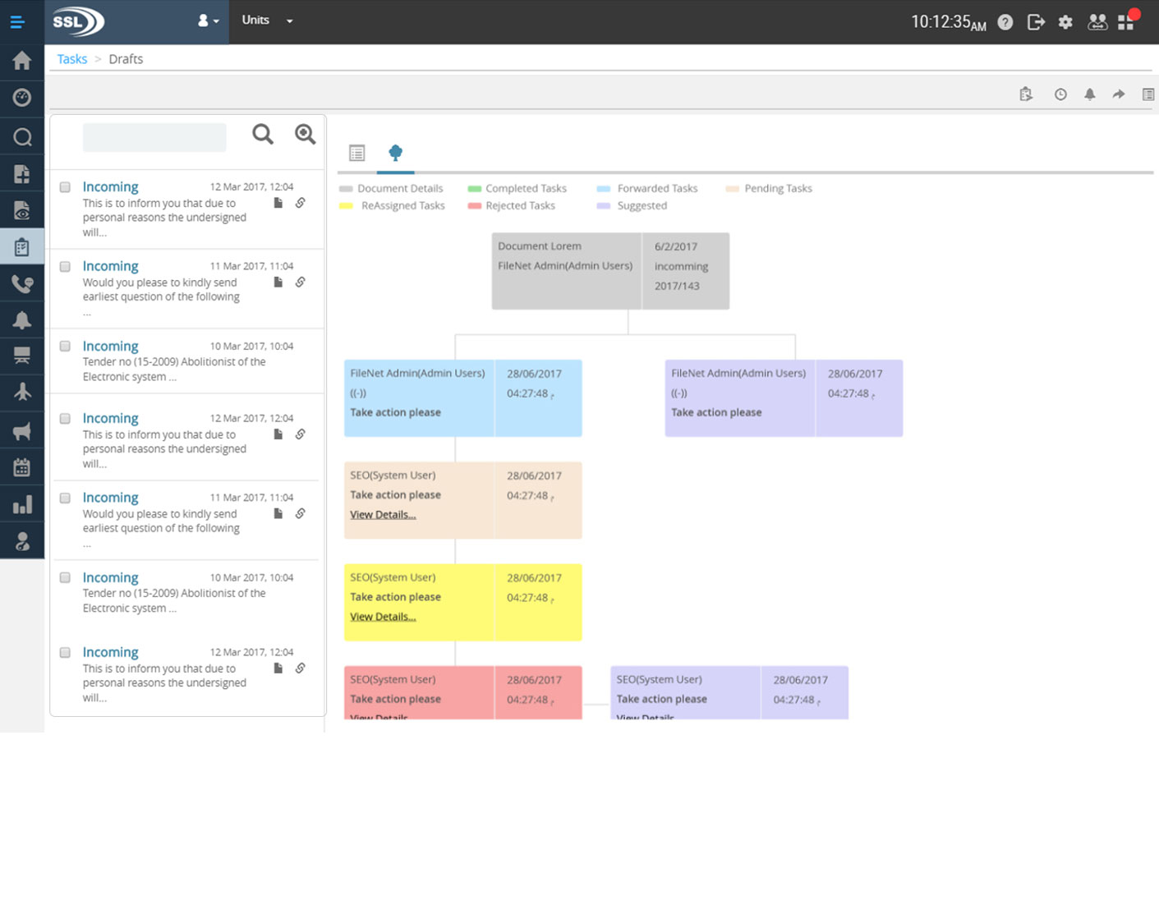
Task: Click the list panel icon at toolbar right edge
Action: click(x=1148, y=94)
